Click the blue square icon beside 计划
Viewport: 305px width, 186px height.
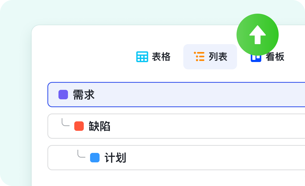95,158
